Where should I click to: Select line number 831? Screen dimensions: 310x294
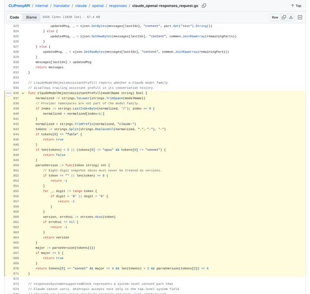(x=16, y=67)
